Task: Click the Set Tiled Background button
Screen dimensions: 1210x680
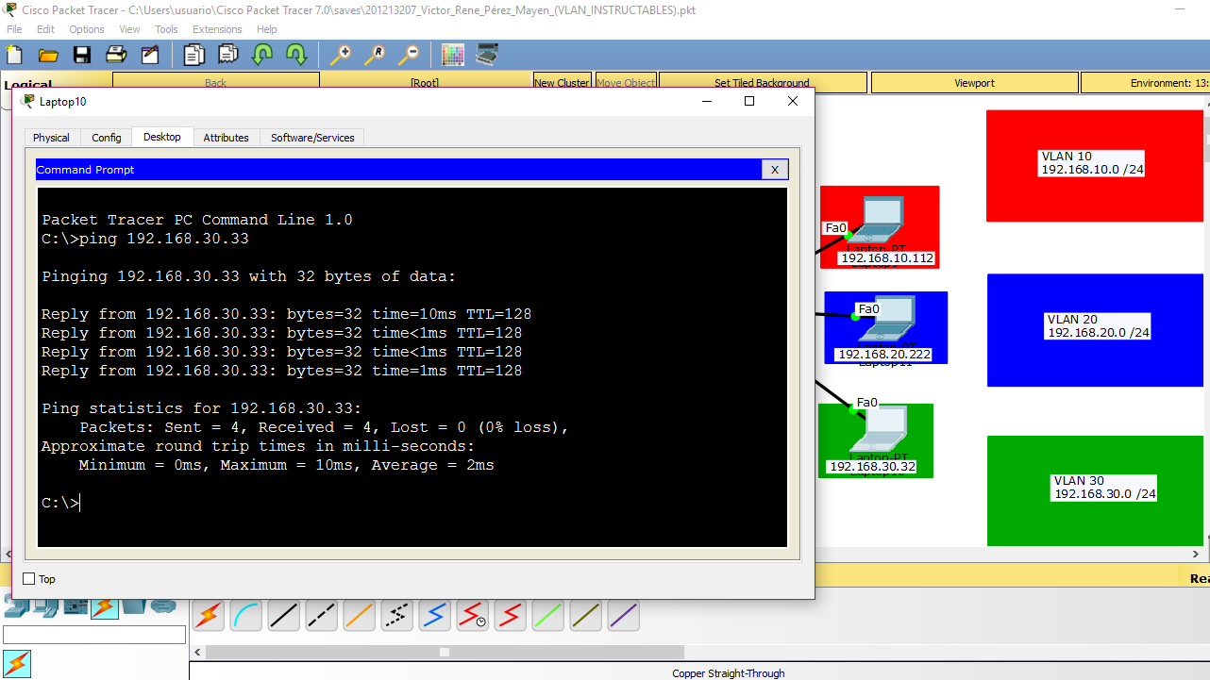Action: pyautogui.click(x=762, y=83)
